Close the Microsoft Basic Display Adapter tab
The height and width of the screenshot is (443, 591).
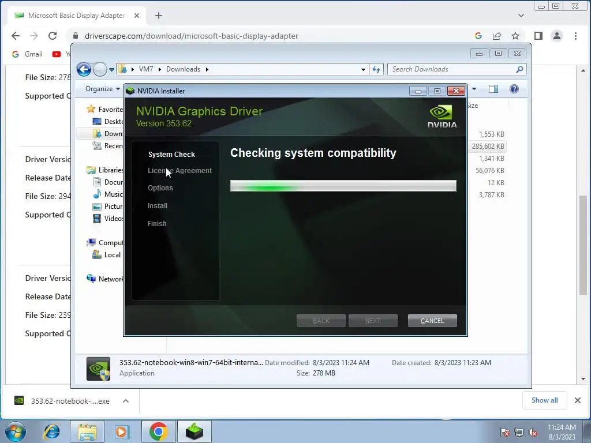[x=137, y=16]
